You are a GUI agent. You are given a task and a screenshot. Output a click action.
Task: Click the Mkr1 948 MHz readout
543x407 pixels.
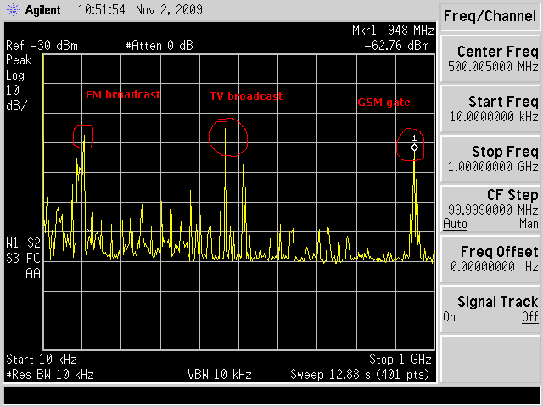[x=393, y=31]
